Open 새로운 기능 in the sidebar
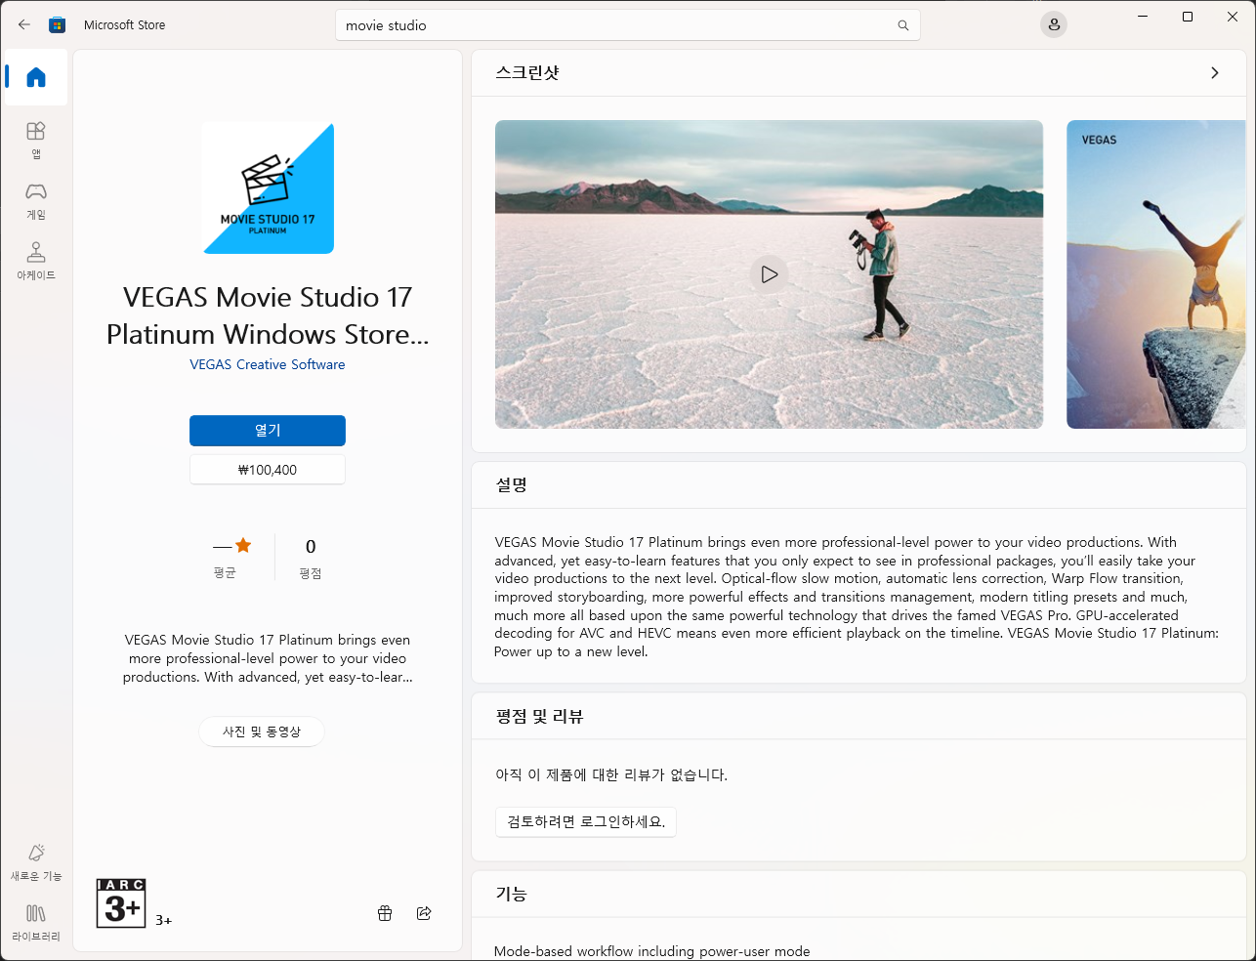1256x961 pixels. point(36,862)
